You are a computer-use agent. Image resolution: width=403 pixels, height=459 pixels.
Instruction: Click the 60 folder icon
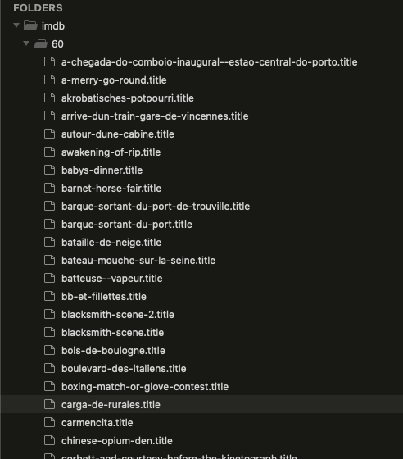(x=40, y=44)
